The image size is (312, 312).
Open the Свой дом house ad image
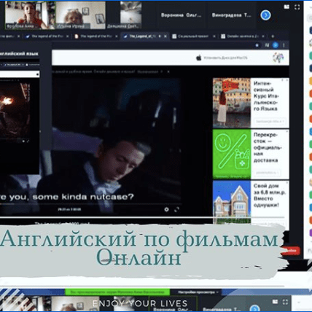point(232,202)
